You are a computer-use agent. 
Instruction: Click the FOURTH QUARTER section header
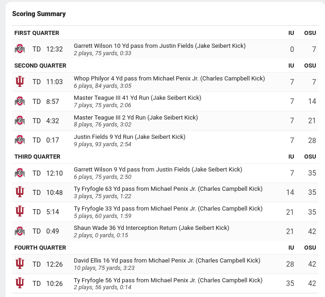click(40, 248)
